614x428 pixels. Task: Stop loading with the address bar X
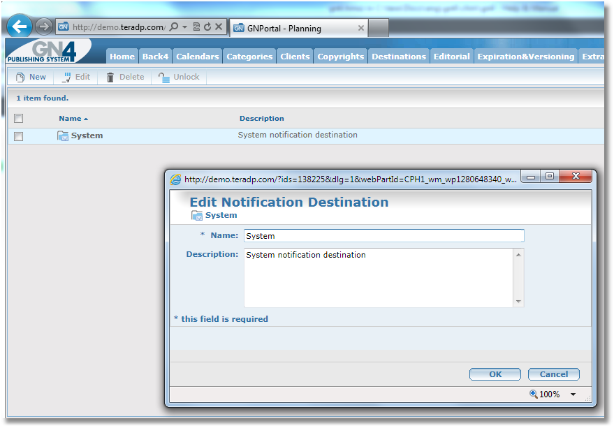coord(219,27)
